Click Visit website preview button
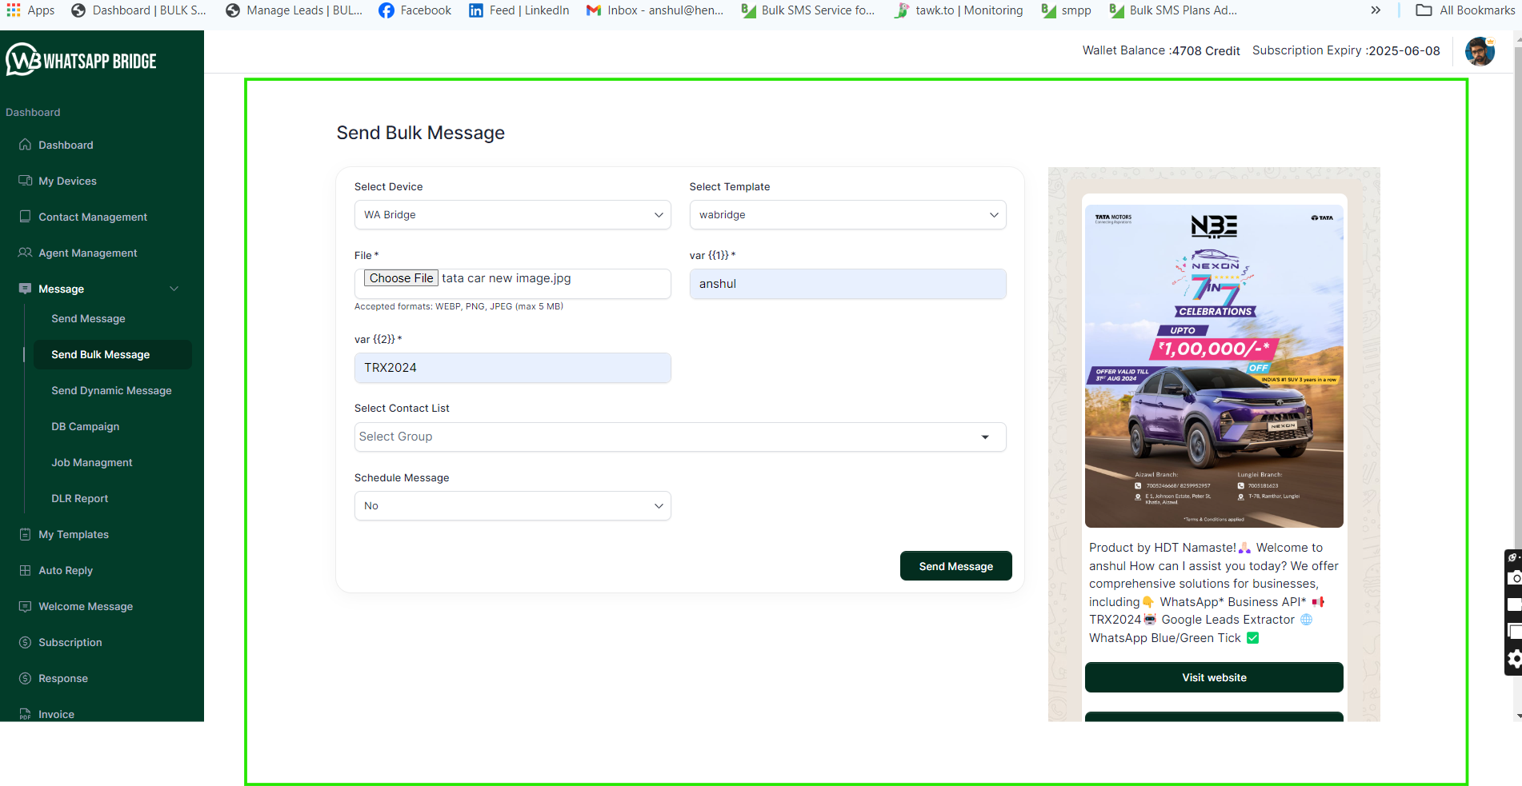Viewport: 1522px width, 786px height. click(1214, 677)
